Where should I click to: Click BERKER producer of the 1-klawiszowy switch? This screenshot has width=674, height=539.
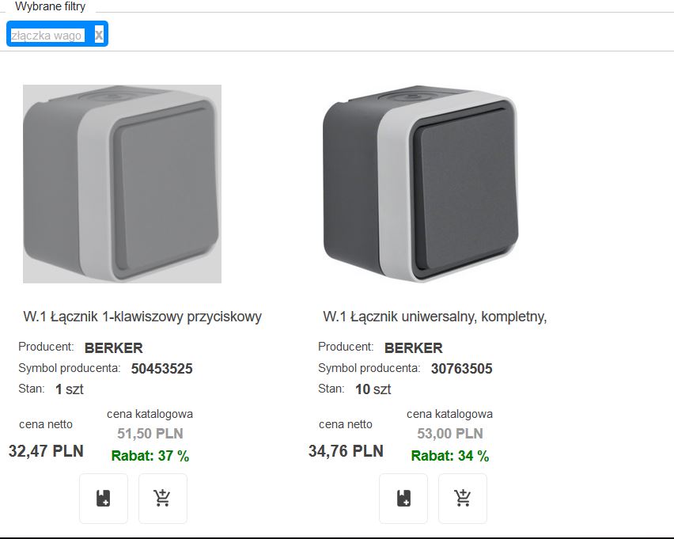pyautogui.click(x=114, y=347)
